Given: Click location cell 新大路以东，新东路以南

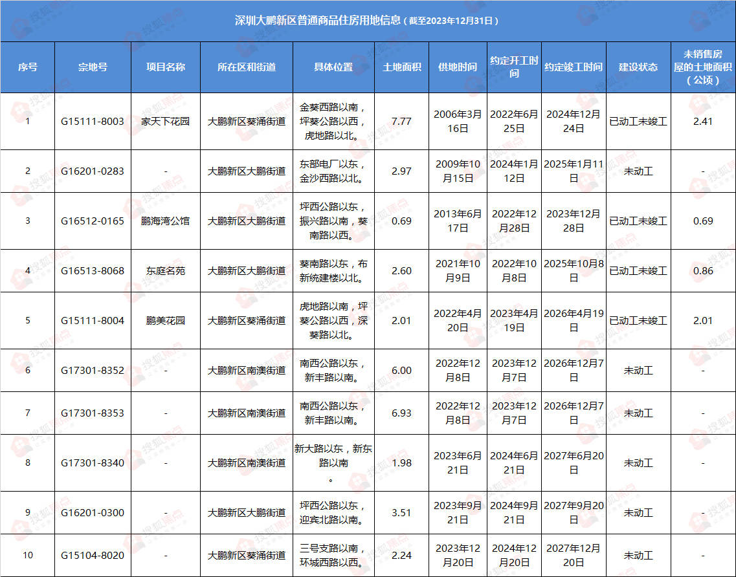Looking at the screenshot, I should tap(333, 463).
